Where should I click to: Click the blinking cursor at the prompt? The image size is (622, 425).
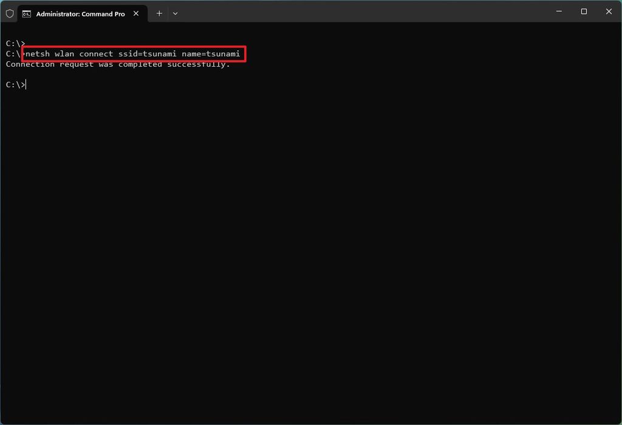tap(26, 84)
